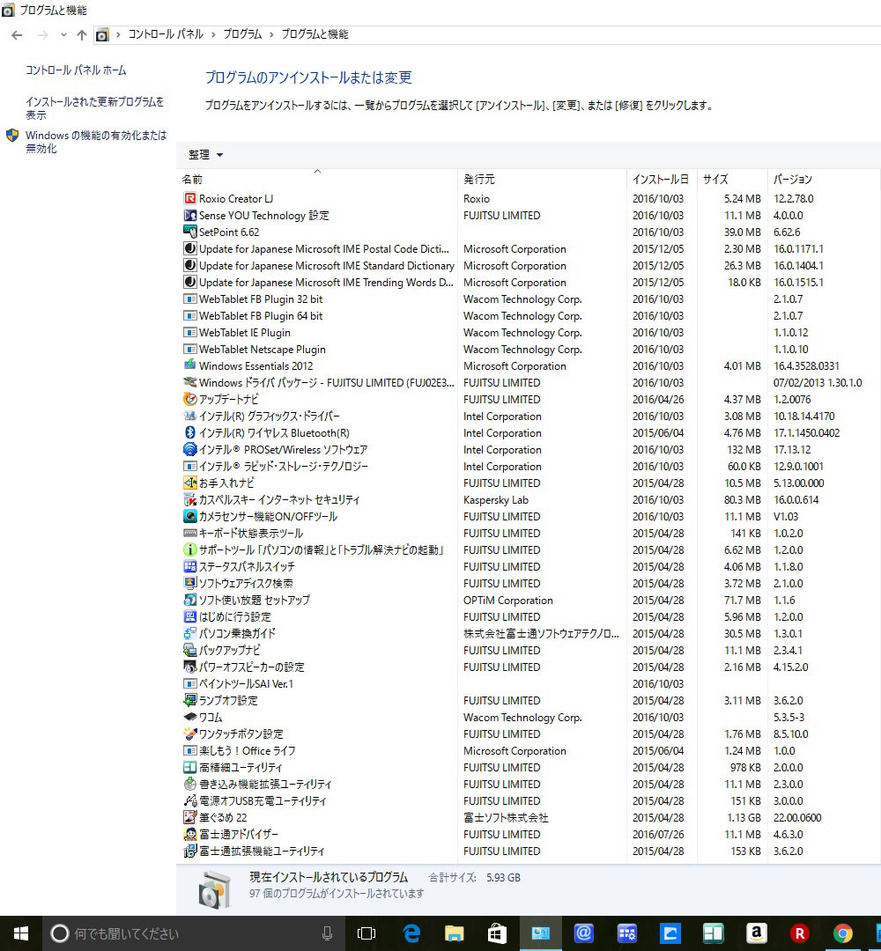Click the 筆ぐるめ 22 program icon
The image size is (881, 951).
coord(190,817)
